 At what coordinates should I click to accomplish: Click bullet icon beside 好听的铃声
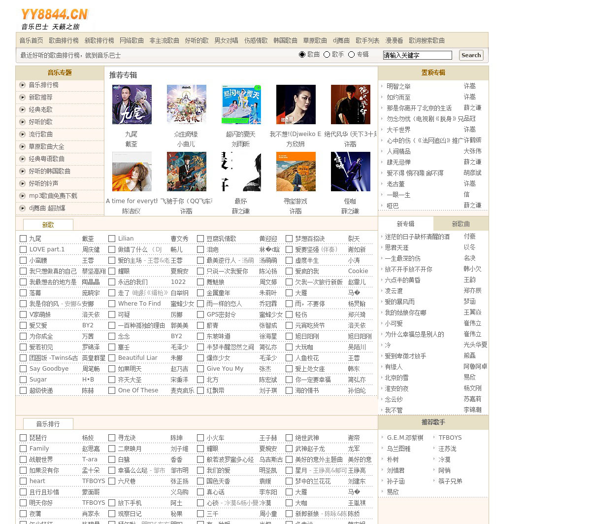(x=22, y=183)
